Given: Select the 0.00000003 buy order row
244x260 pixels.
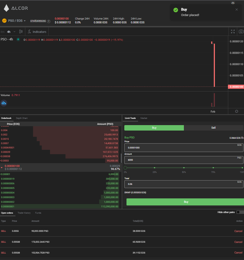Looking at the screenshot, I should [60, 197].
